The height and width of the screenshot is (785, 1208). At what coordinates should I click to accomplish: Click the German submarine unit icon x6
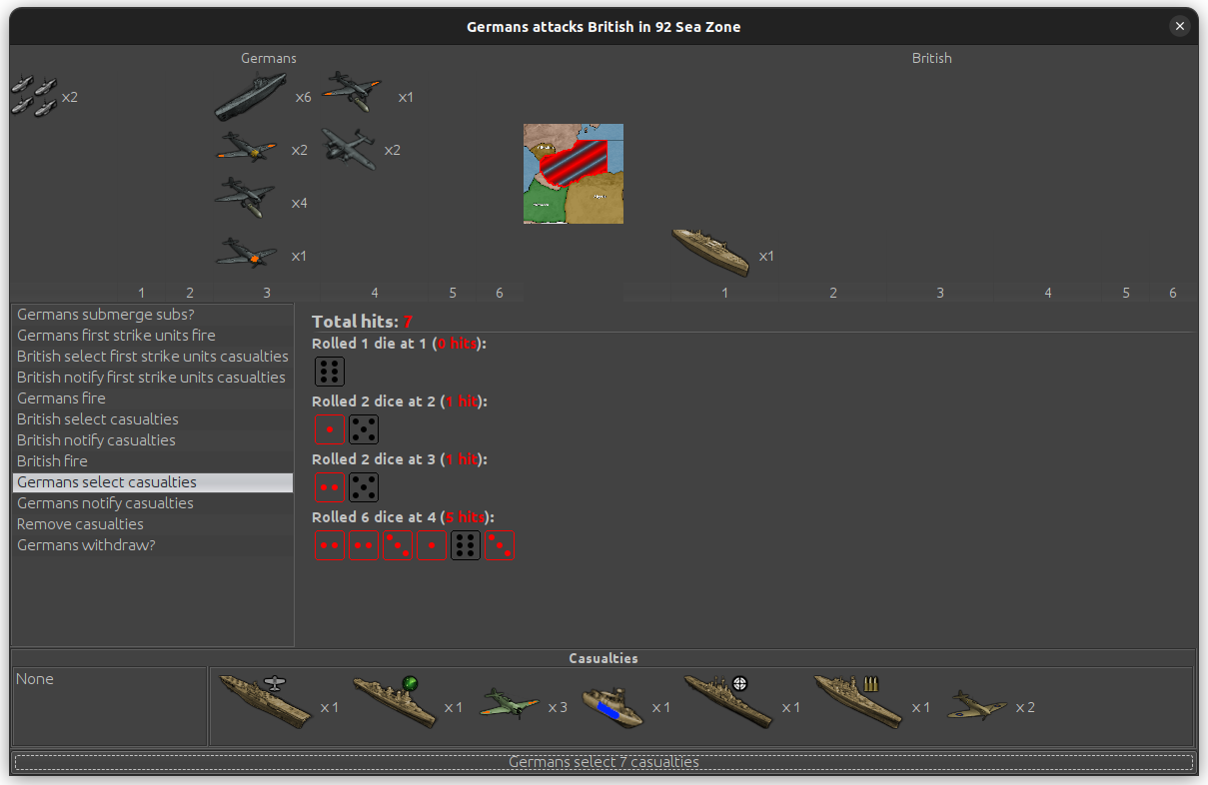250,97
